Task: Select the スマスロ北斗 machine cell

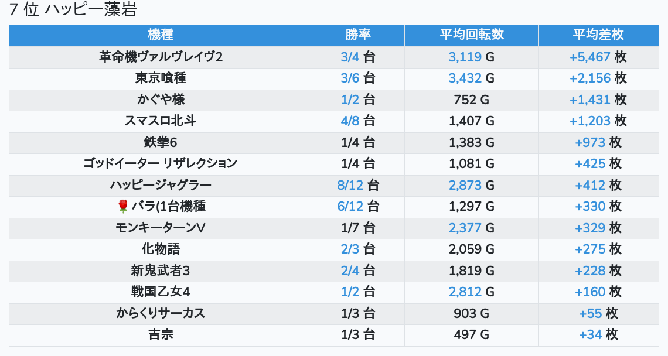Action: tap(161, 121)
